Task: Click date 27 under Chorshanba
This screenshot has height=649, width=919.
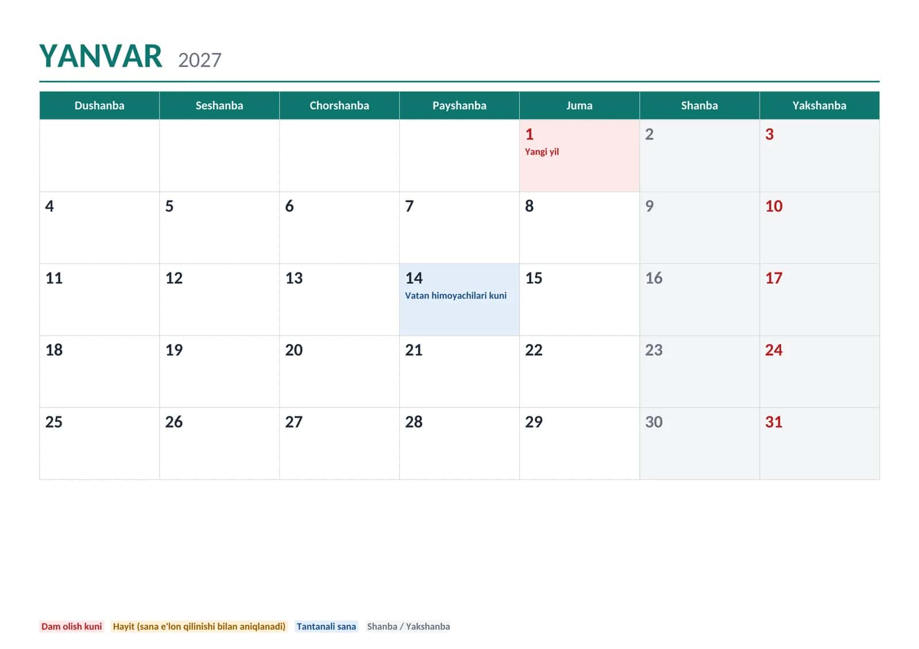Action: (294, 422)
